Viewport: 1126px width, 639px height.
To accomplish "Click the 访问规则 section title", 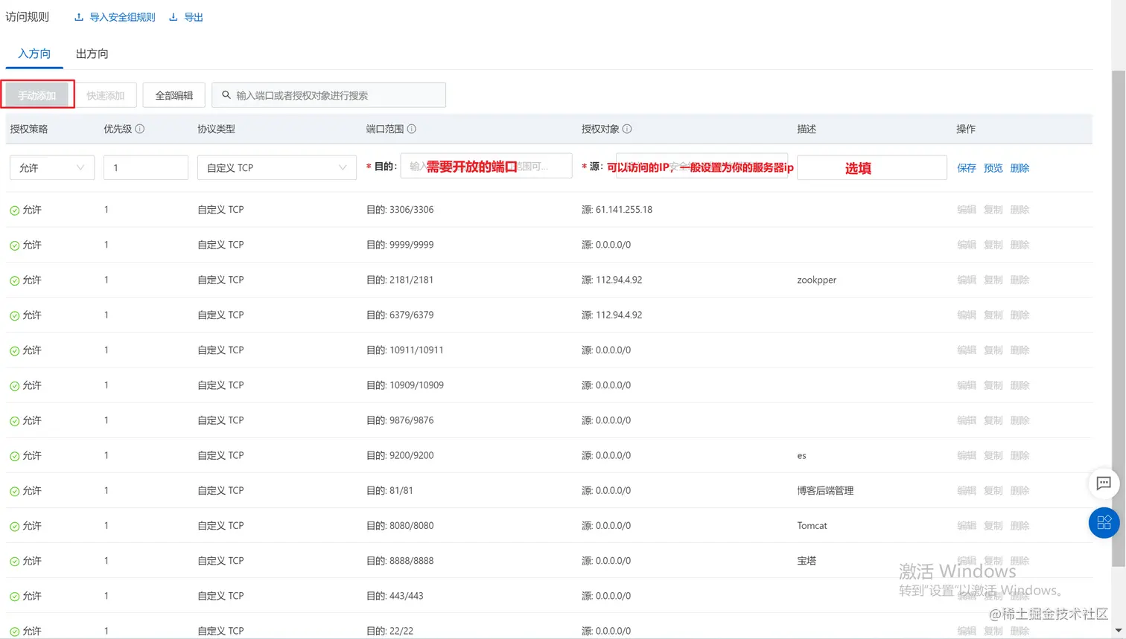I will pyautogui.click(x=28, y=16).
